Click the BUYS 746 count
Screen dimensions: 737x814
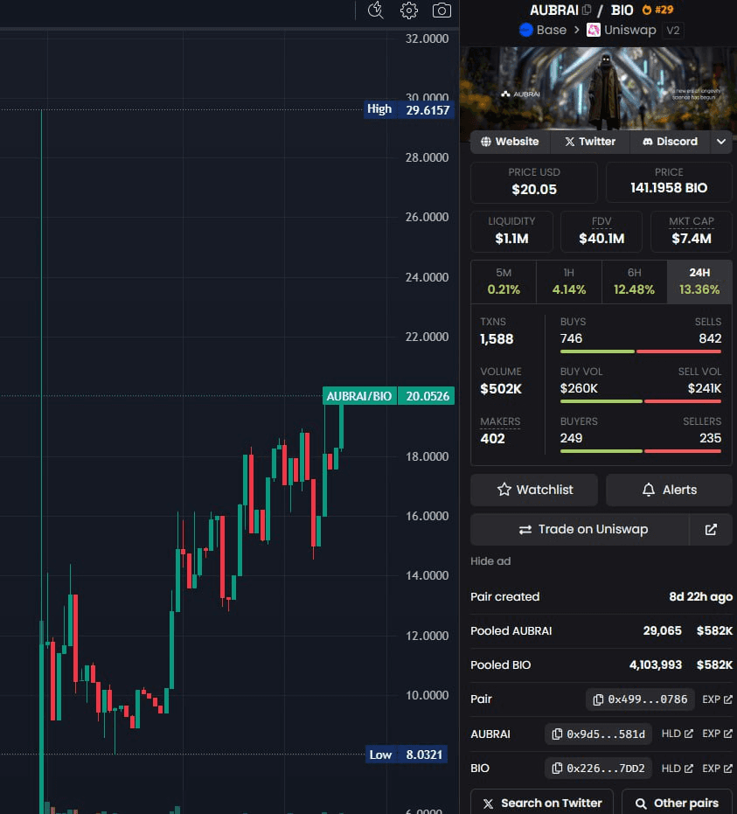(571, 338)
